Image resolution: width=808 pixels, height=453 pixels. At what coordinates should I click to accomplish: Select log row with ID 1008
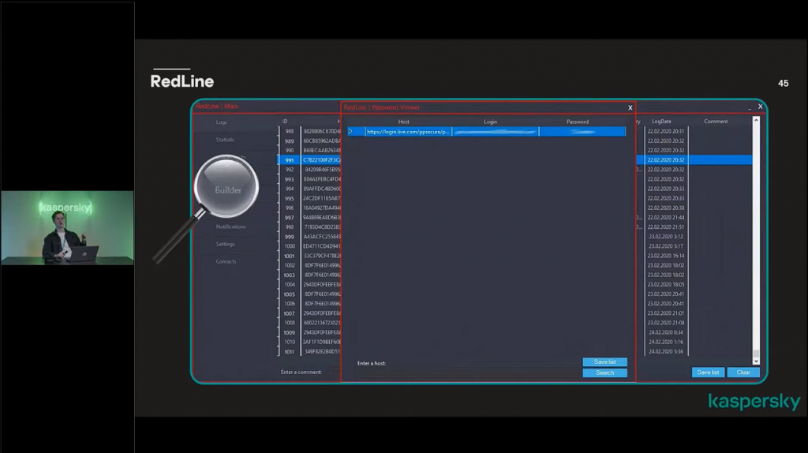tap(289, 323)
